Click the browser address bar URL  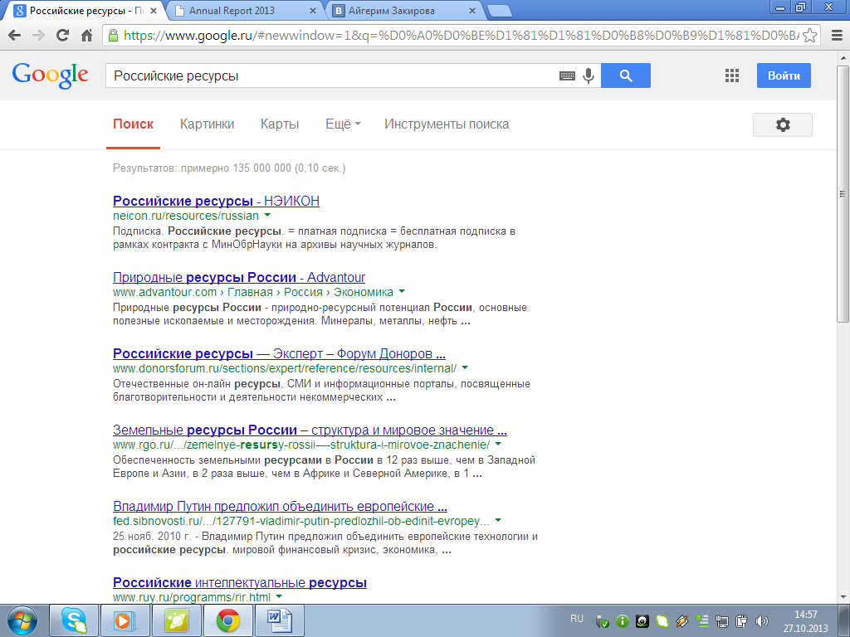click(x=461, y=36)
